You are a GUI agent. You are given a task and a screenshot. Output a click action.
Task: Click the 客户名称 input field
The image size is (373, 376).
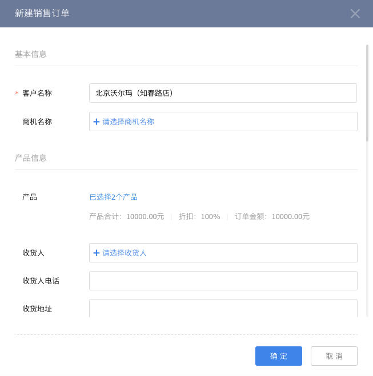coord(223,93)
